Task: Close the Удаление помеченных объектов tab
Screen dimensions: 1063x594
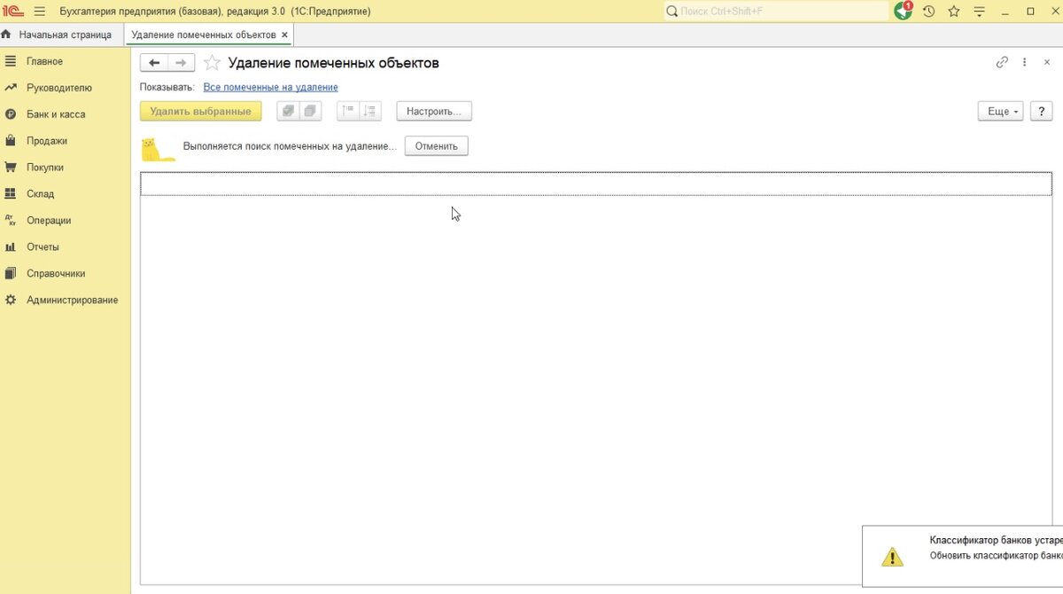Action: pyautogui.click(x=285, y=35)
